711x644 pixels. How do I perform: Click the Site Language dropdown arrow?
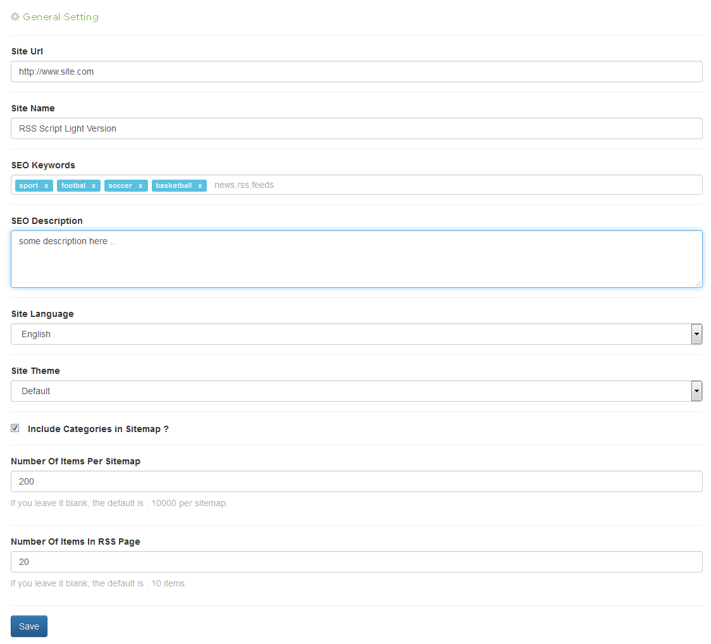coord(696,334)
